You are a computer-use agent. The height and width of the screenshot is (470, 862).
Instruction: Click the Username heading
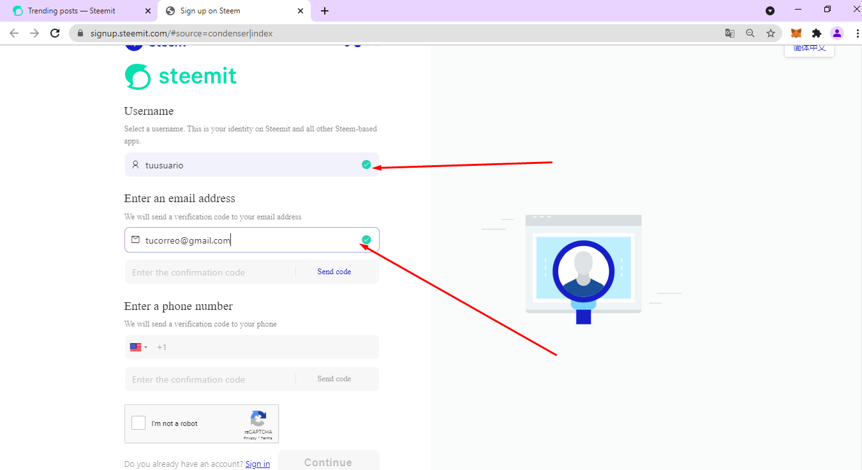pos(149,111)
